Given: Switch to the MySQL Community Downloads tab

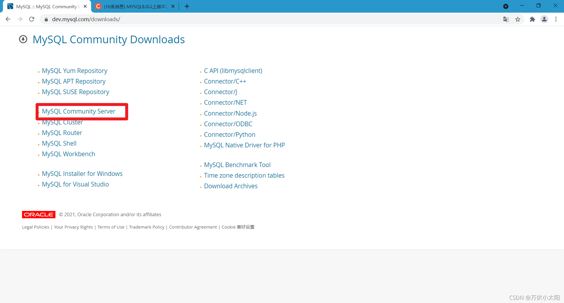Looking at the screenshot, I should click(47, 6).
